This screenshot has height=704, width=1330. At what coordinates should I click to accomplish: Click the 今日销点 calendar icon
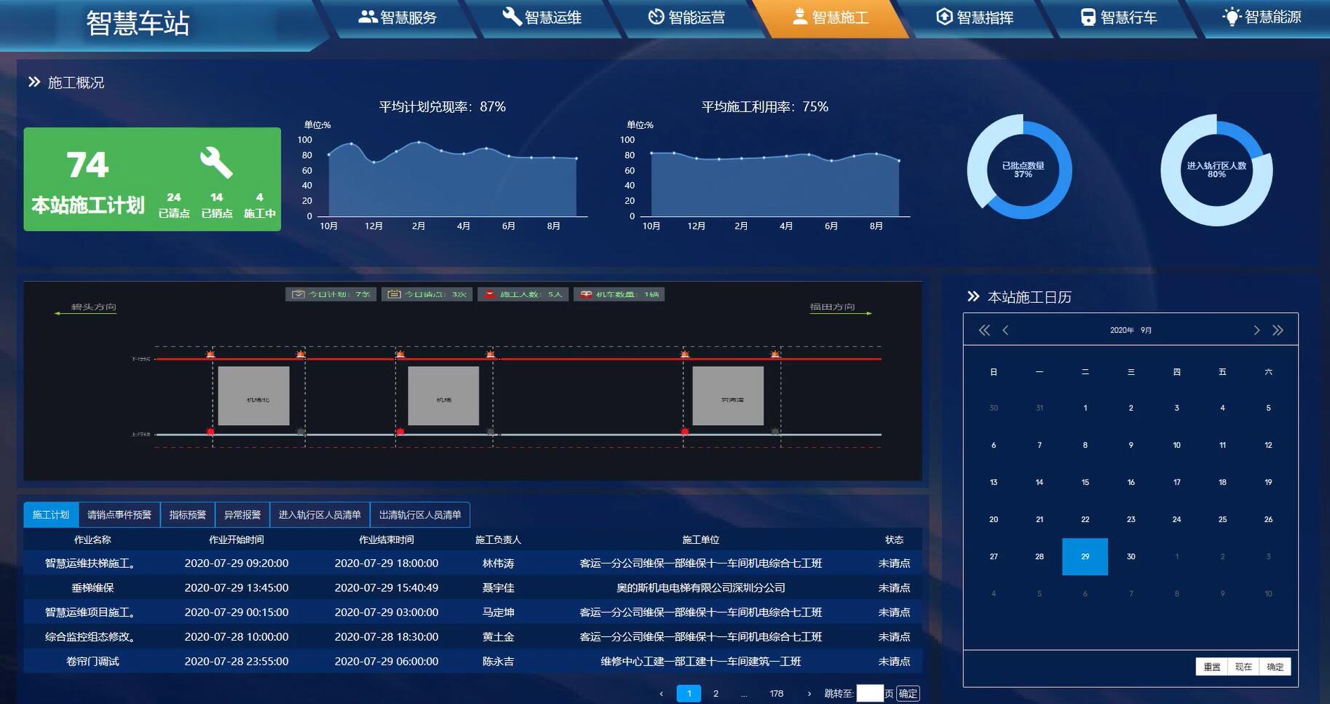point(394,294)
